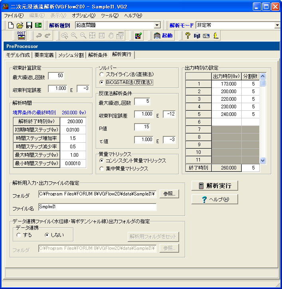Click the 終了時刻 分割数 cell

click(x=250, y=168)
